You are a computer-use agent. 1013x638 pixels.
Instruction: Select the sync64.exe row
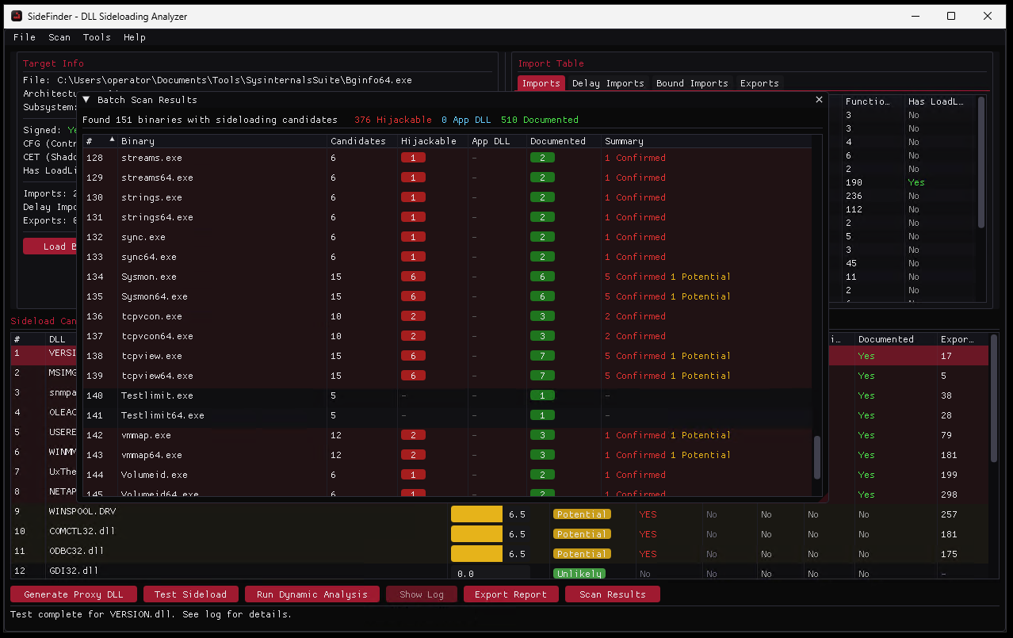click(448, 257)
